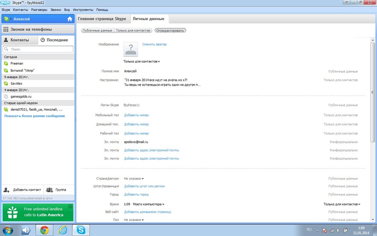The image size is (377, 236).
Task: Click the Группа creation icon
Action: click(49, 190)
